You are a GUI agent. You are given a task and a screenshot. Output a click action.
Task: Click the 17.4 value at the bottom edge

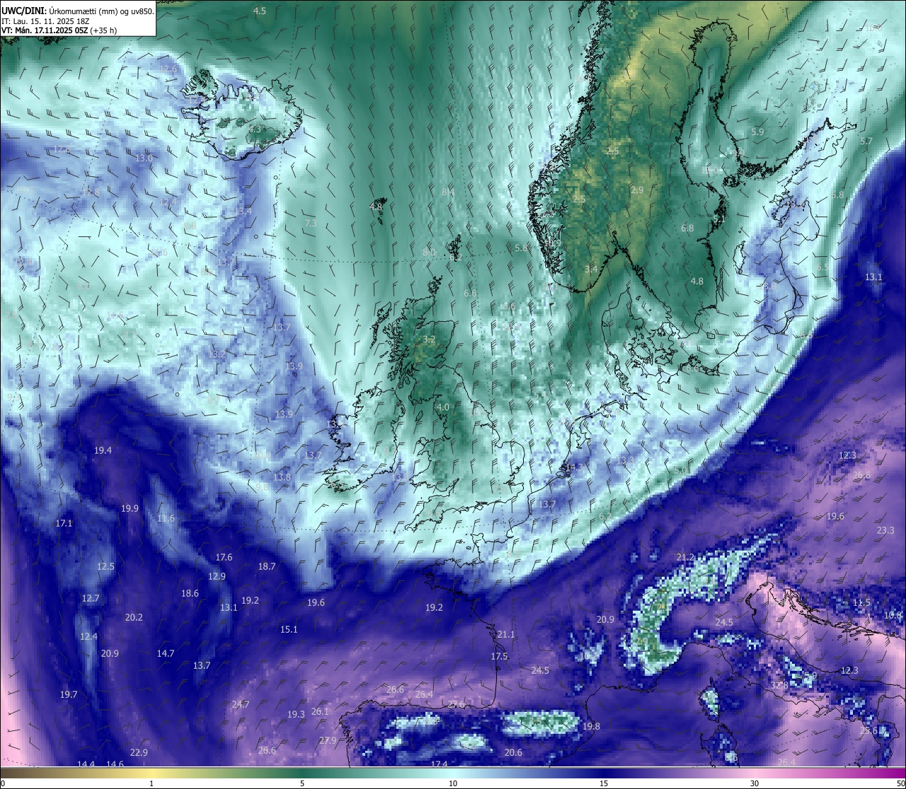tap(439, 764)
